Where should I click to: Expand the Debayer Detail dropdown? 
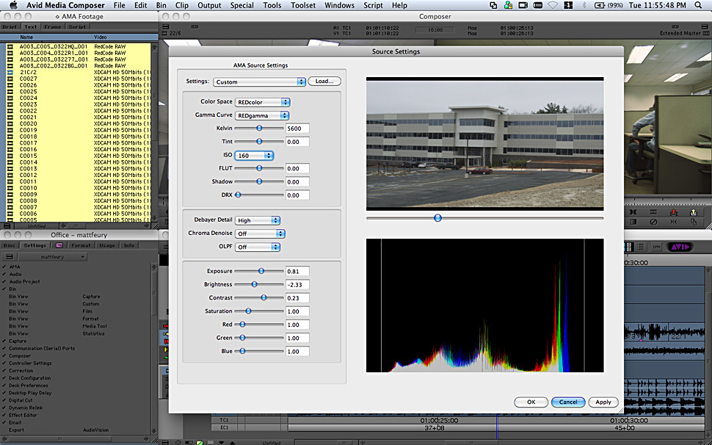point(258,220)
